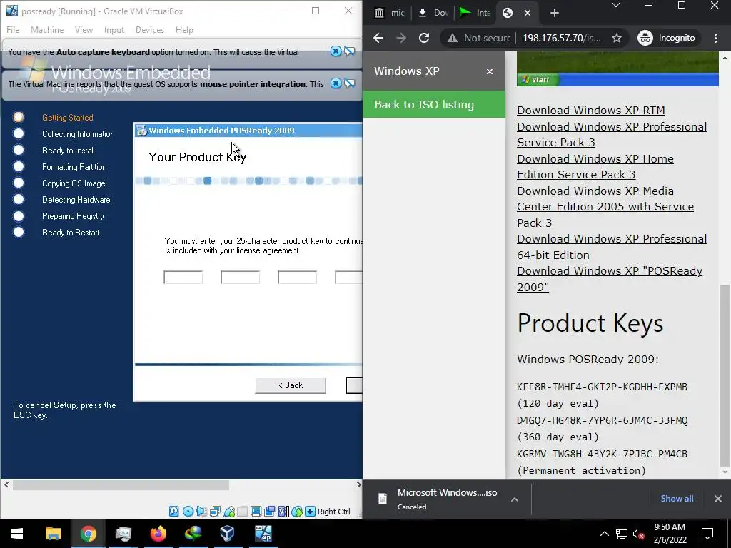Dismiss the Auto capture keyboard notification
Image resolution: width=731 pixels, height=548 pixels.
click(336, 51)
